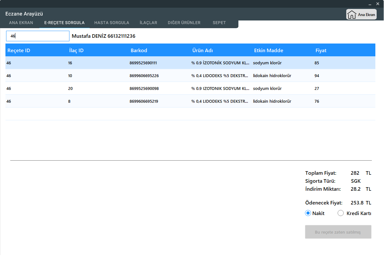
Task: Select row with barcode 8699606695226
Action: tap(144, 76)
